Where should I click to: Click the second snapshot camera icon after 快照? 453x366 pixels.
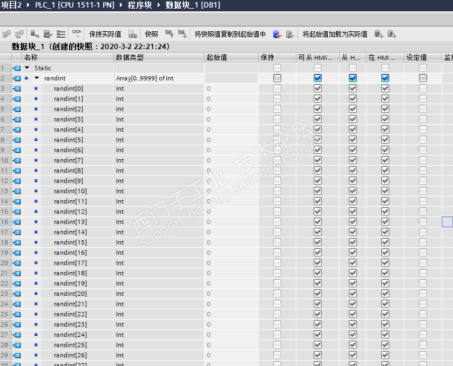pos(182,34)
